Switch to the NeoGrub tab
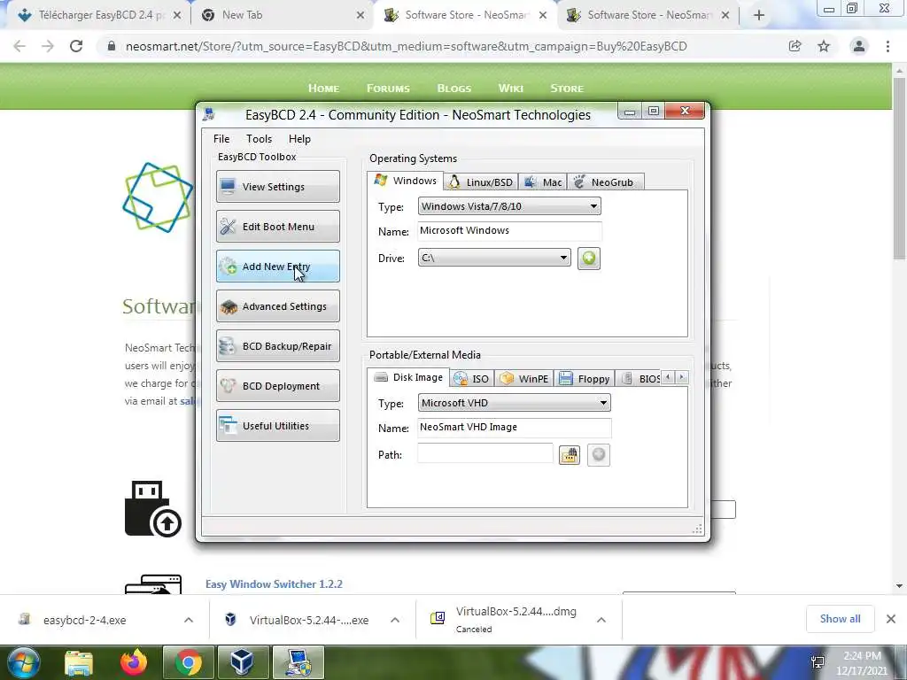 (x=604, y=182)
